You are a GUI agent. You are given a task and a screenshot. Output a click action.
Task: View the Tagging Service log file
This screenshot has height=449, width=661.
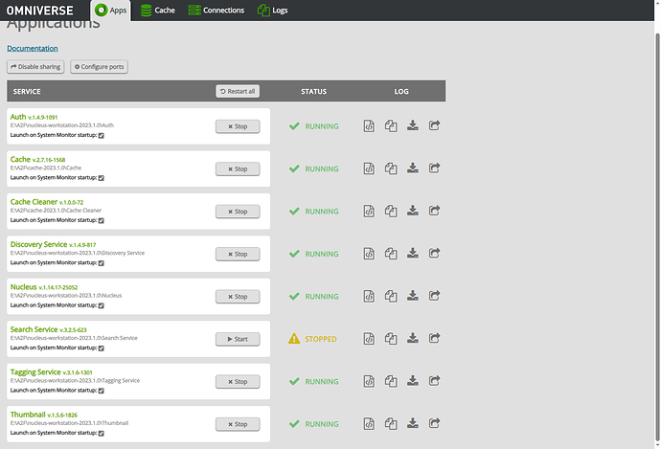[x=369, y=381]
